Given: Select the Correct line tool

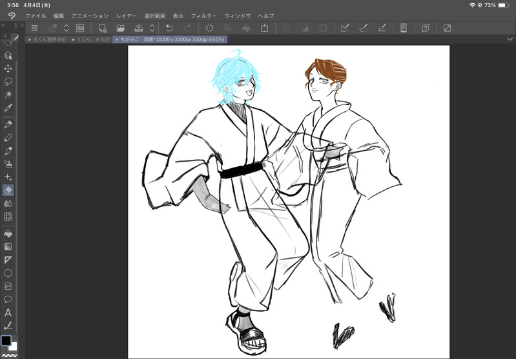Looking at the screenshot, I should pos(8,326).
